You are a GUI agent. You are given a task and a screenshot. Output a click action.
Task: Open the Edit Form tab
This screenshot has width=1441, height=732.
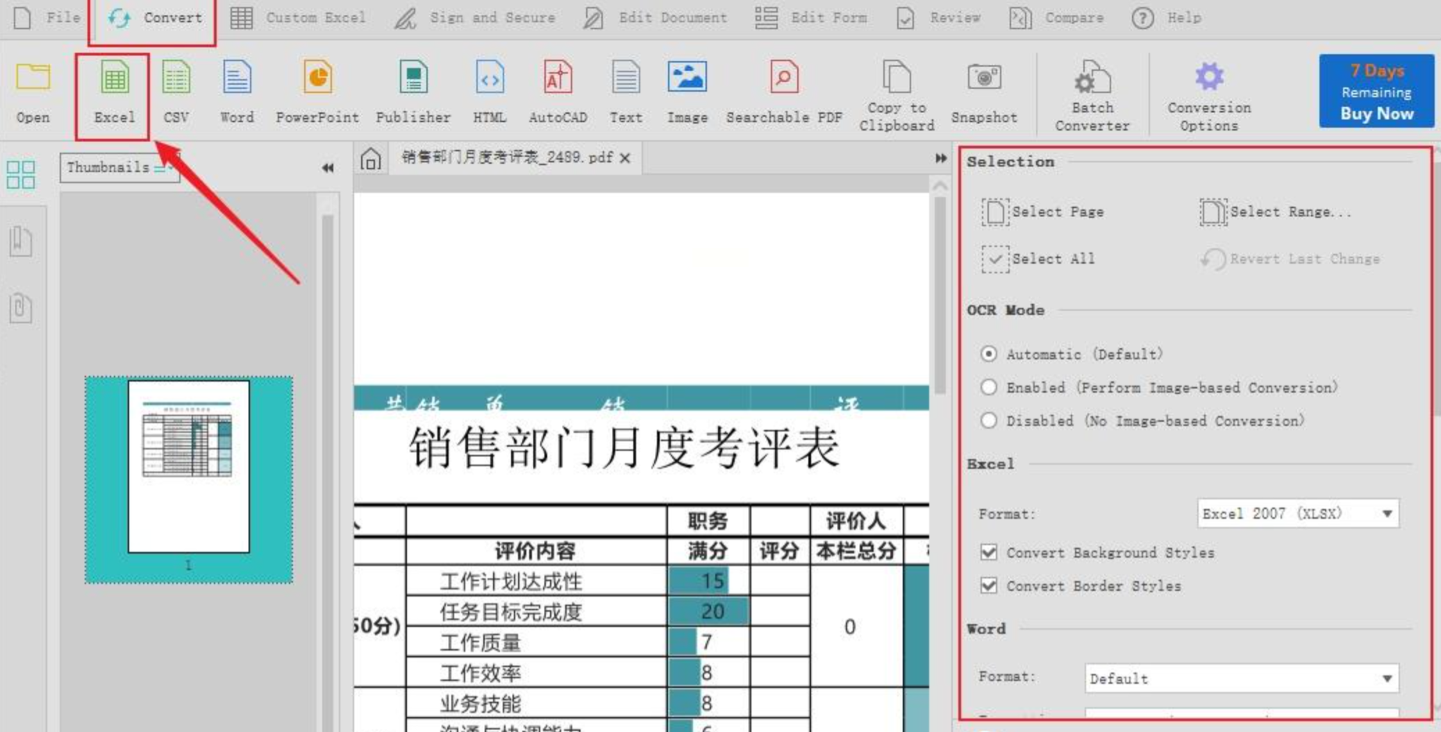[x=811, y=18]
